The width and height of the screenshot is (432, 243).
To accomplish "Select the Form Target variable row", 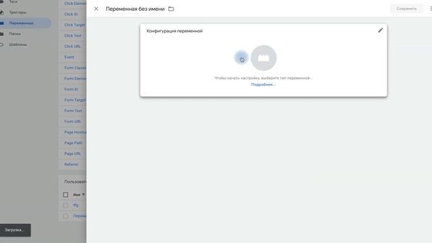I will tap(72, 100).
